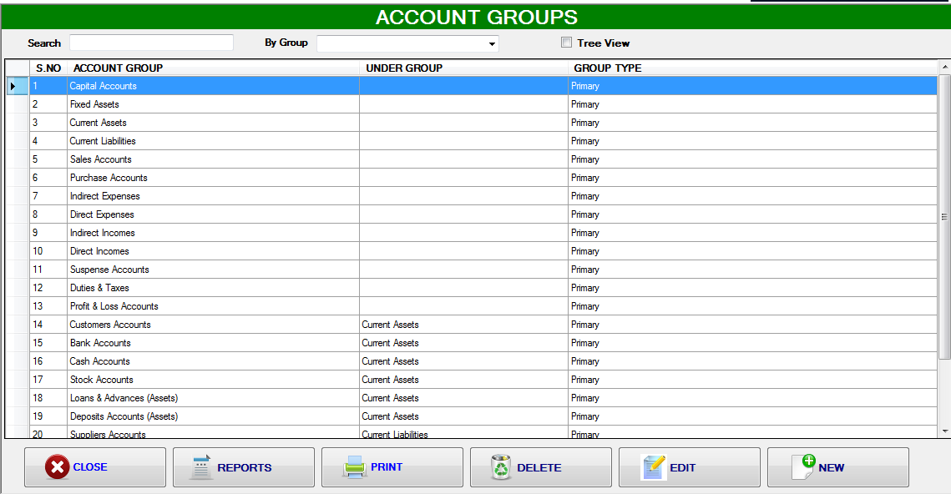Click the reports document icon
The image size is (951, 494).
pyautogui.click(x=201, y=466)
